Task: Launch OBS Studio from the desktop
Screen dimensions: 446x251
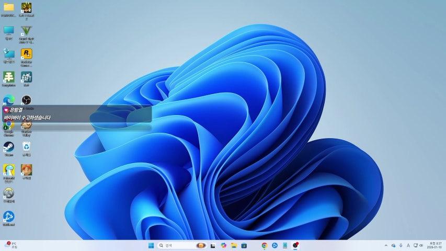Action: 26,100
